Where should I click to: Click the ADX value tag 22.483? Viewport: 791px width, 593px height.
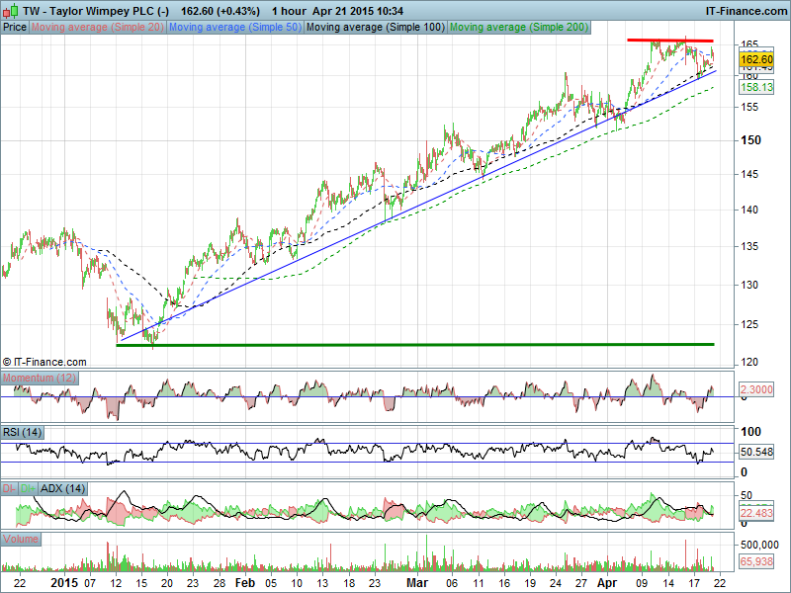pyautogui.click(x=755, y=512)
